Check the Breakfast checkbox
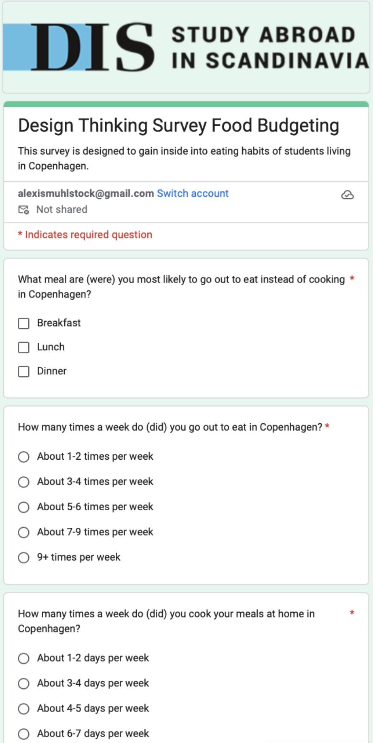Viewport: 373px width, 743px height. pyautogui.click(x=24, y=323)
